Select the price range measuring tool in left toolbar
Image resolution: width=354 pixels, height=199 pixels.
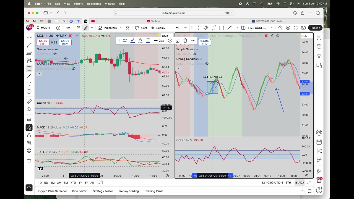click(29, 68)
